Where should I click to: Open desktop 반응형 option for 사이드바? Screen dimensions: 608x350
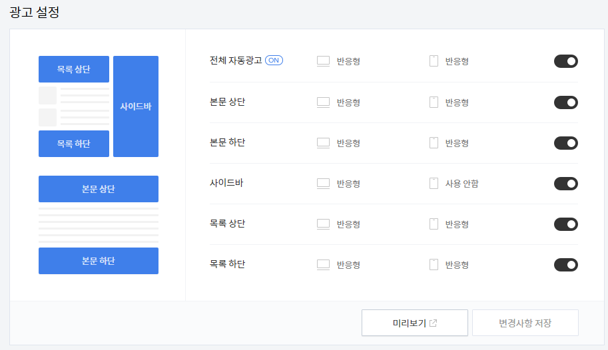(348, 184)
